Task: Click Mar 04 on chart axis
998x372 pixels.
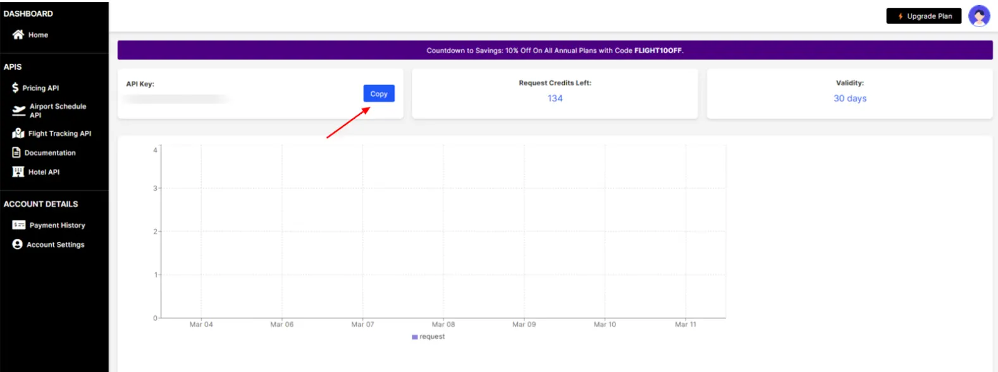Action: point(201,325)
